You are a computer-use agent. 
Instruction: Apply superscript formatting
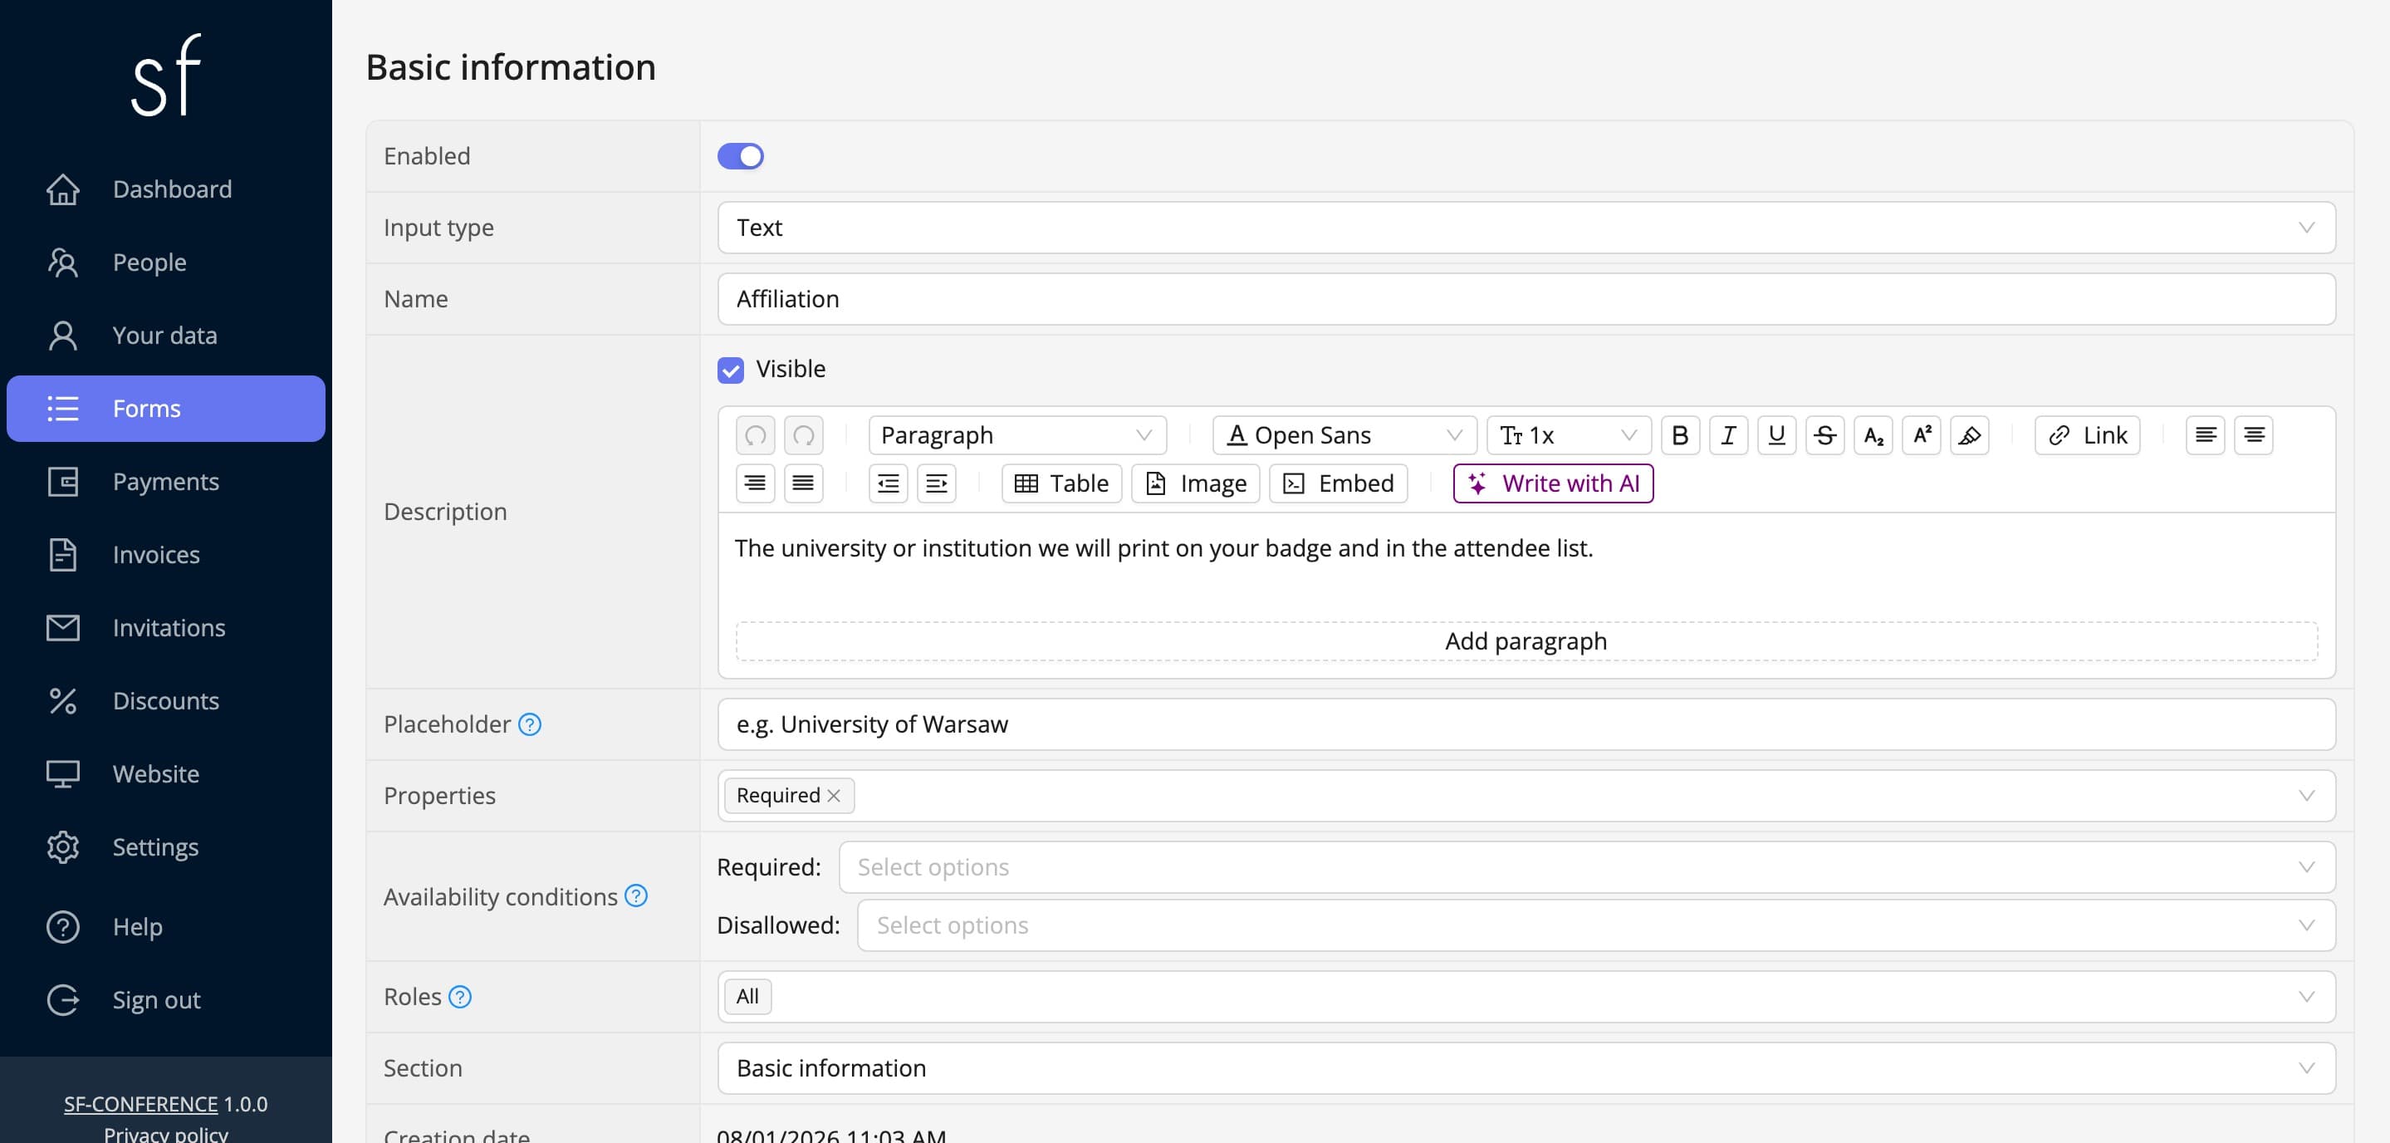(x=1921, y=435)
